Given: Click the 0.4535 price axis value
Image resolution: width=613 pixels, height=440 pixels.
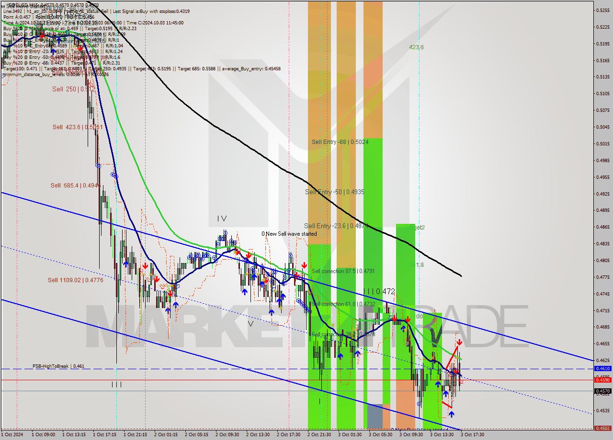Looking at the screenshot, I should click(x=602, y=410).
